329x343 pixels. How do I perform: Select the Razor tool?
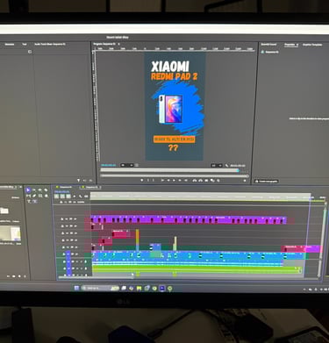click(46, 190)
